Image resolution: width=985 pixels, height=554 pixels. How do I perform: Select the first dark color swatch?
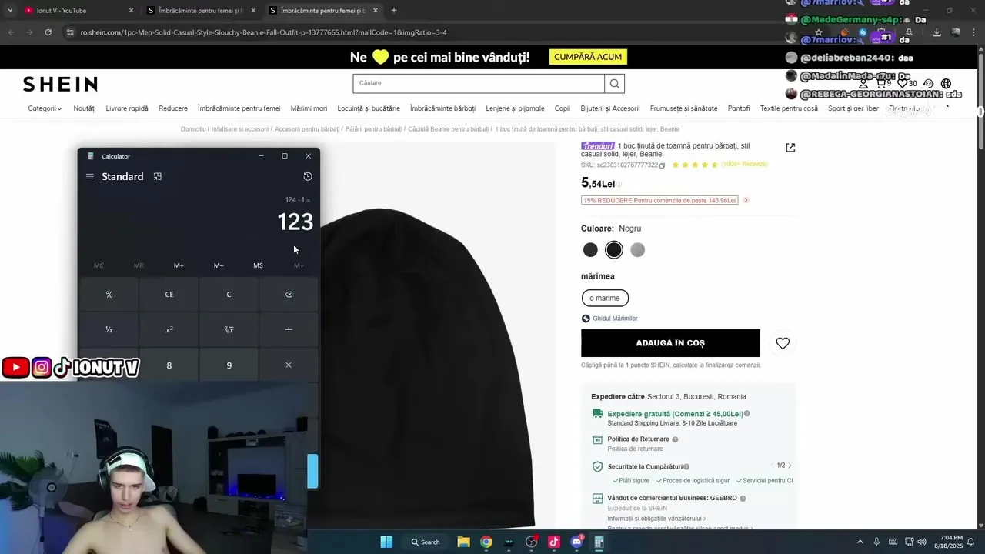coord(590,250)
